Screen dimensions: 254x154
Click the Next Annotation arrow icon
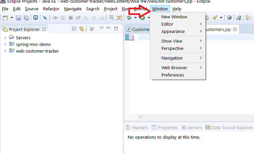(248, 18)
